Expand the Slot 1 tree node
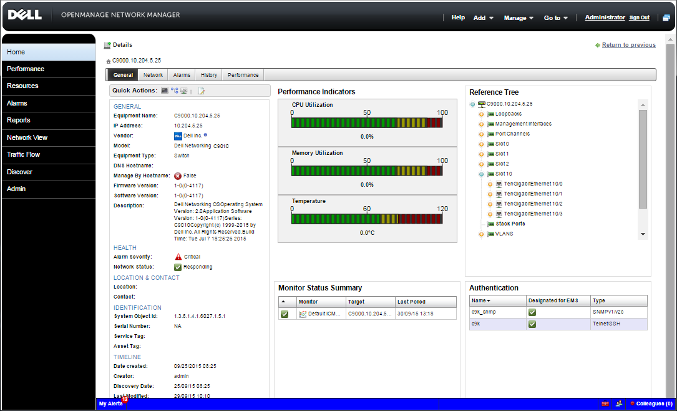Image resolution: width=677 pixels, height=411 pixels. [481, 154]
